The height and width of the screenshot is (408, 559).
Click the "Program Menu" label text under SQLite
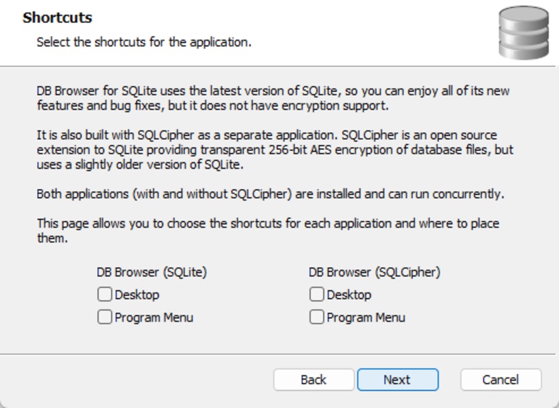coord(154,317)
